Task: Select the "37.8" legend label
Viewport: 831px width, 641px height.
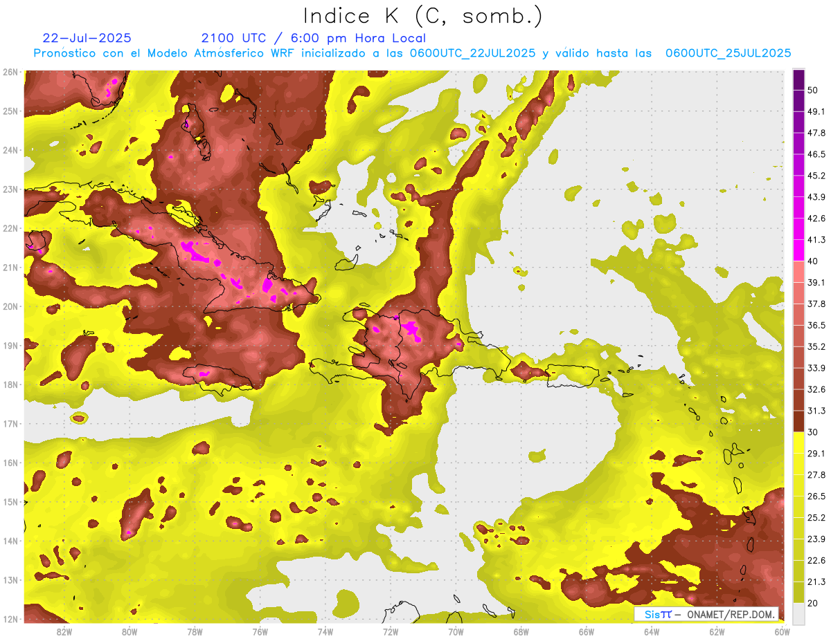Action: [816, 304]
